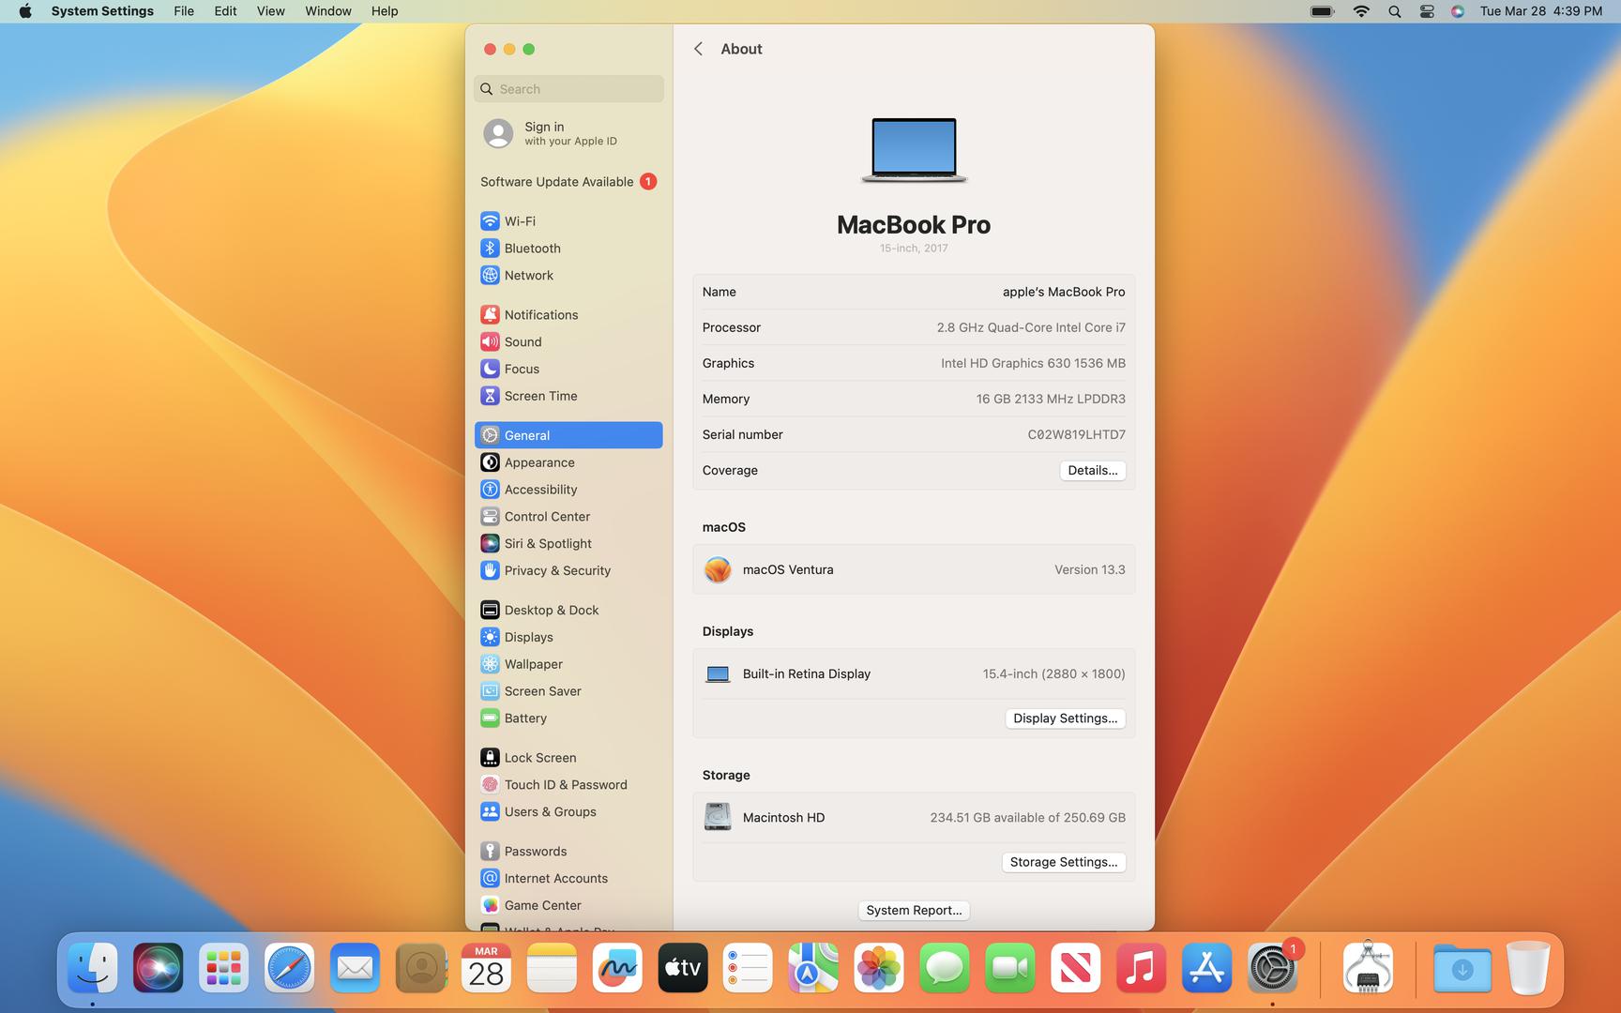Image resolution: width=1621 pixels, height=1013 pixels.
Task: Open Lock Screen settings
Action: [x=568, y=758]
